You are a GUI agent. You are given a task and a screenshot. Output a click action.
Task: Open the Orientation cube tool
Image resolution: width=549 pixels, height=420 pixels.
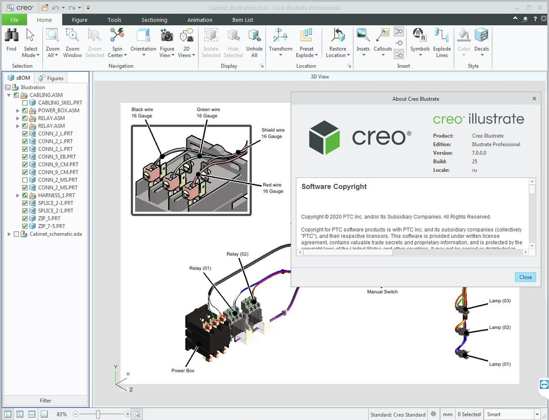[x=143, y=43]
